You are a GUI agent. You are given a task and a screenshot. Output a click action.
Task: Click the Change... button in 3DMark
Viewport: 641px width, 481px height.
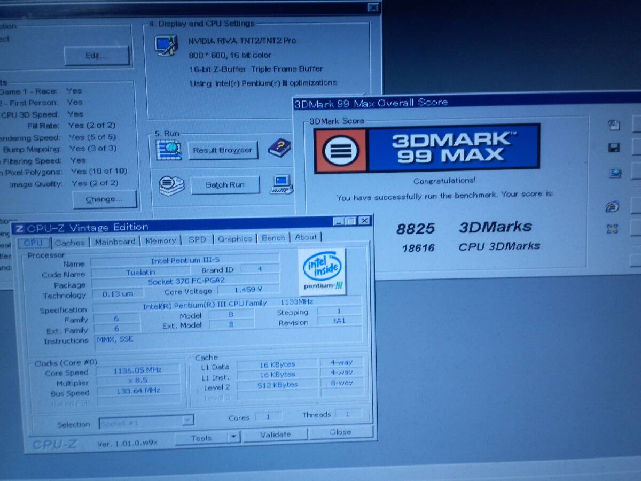(x=104, y=199)
